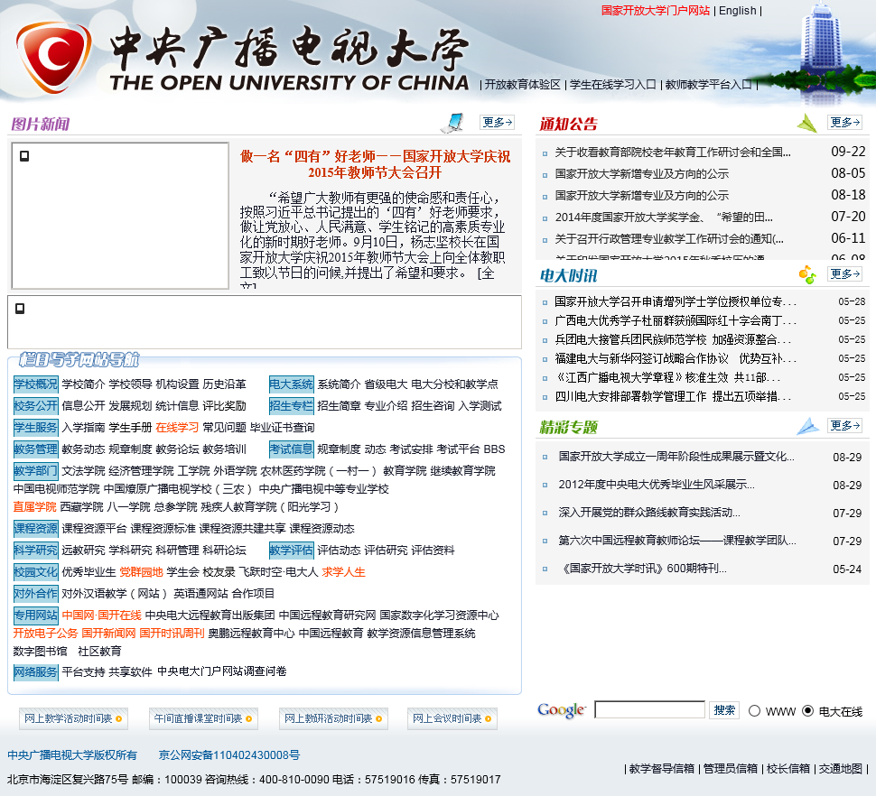This screenshot has width=876, height=796.
Task: Open the 教学督导信箱 footer link
Action: pyautogui.click(x=661, y=769)
